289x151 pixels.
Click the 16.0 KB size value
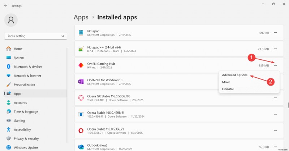click(x=264, y=147)
